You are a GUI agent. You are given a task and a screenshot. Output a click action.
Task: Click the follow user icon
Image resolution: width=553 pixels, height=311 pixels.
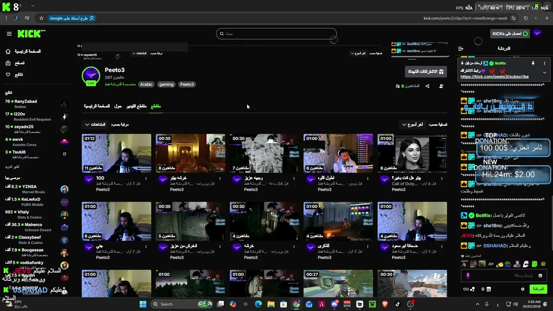(x=441, y=86)
